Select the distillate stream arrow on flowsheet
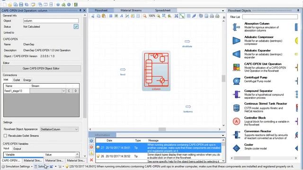 187,42
